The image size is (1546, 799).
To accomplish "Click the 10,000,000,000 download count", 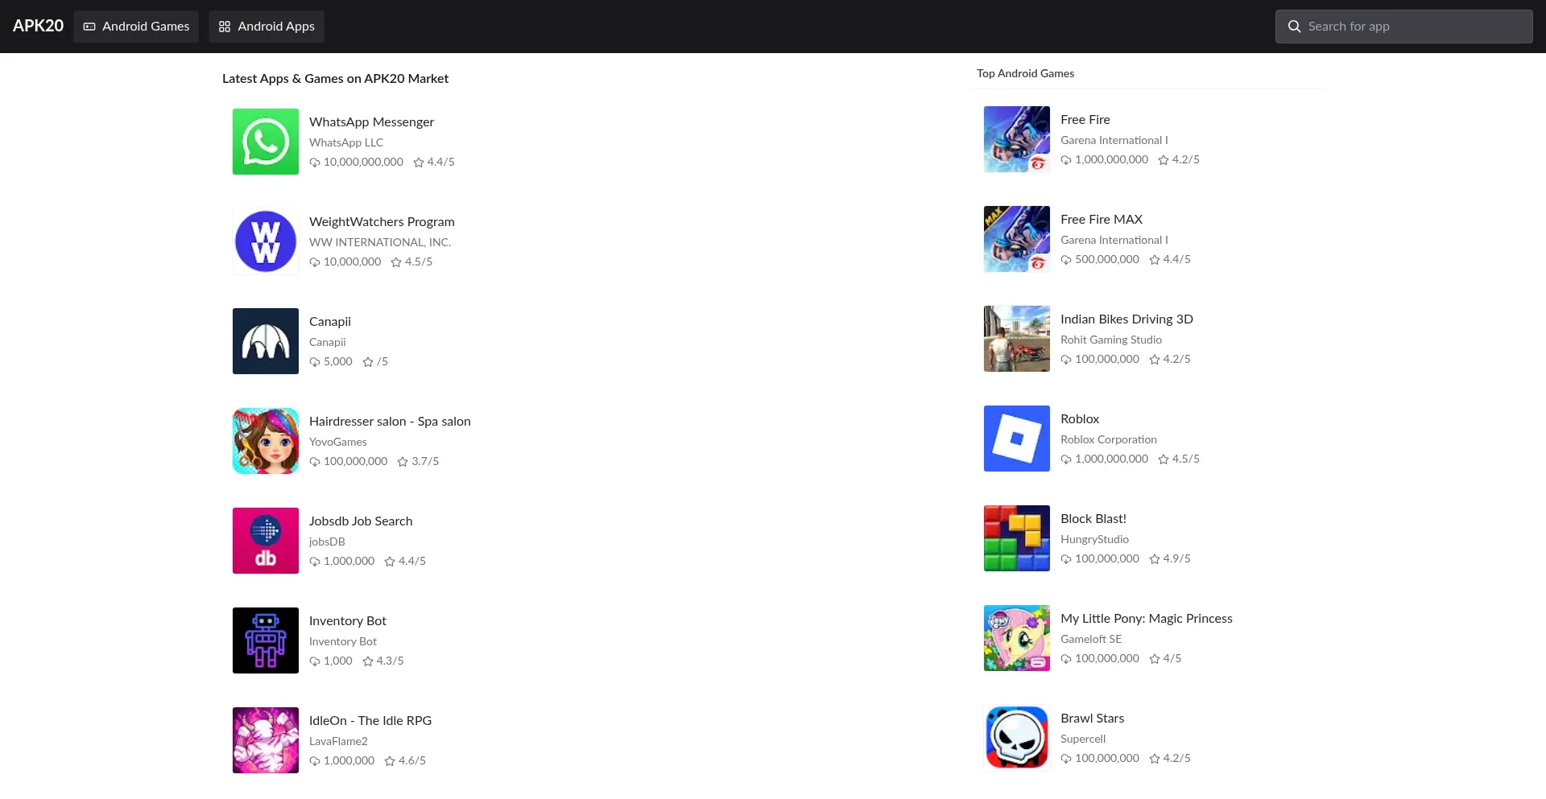I will 363,162.
